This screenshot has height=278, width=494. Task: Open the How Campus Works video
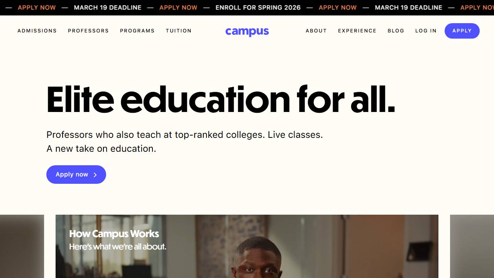[x=247, y=247]
